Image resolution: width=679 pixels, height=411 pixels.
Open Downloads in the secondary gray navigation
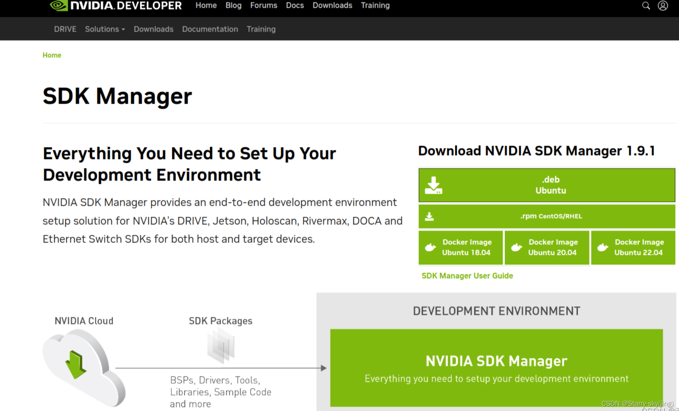click(x=153, y=29)
